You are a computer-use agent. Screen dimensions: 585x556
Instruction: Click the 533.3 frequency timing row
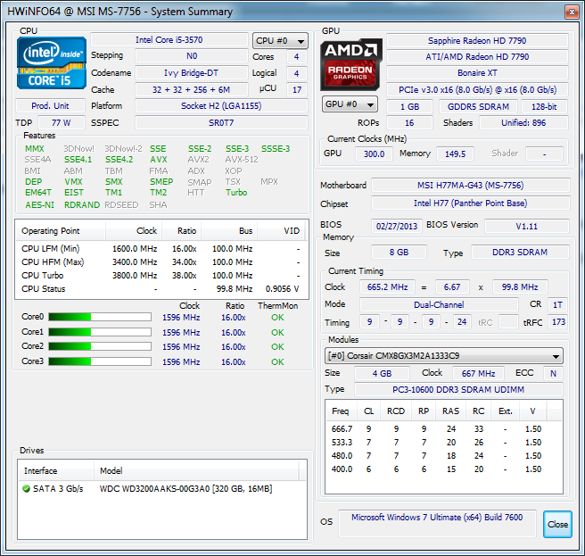click(443, 443)
